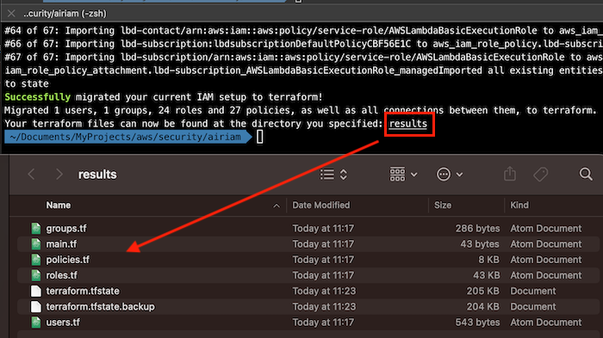Select the roles.tf file name
Viewport: 603px width, 338px height.
point(61,275)
